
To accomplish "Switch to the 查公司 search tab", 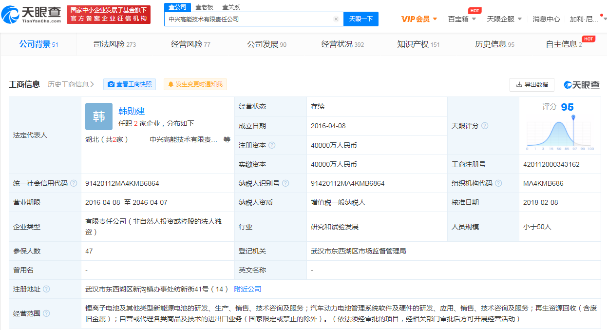I will pyautogui.click(x=177, y=7).
